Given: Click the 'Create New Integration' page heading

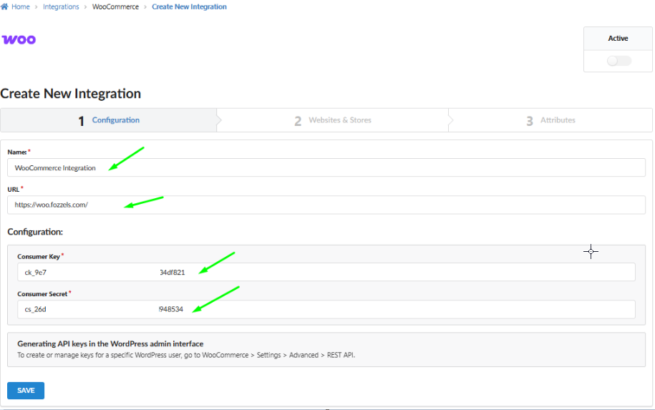Looking at the screenshot, I should [x=71, y=94].
